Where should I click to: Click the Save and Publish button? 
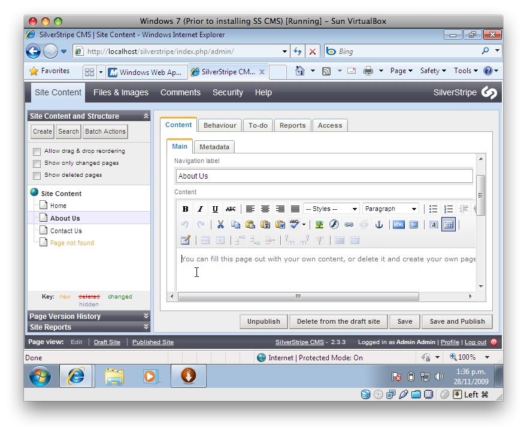[457, 321]
